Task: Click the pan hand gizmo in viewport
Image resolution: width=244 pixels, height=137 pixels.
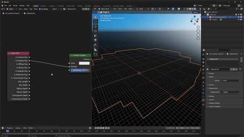Action: coord(198,31)
